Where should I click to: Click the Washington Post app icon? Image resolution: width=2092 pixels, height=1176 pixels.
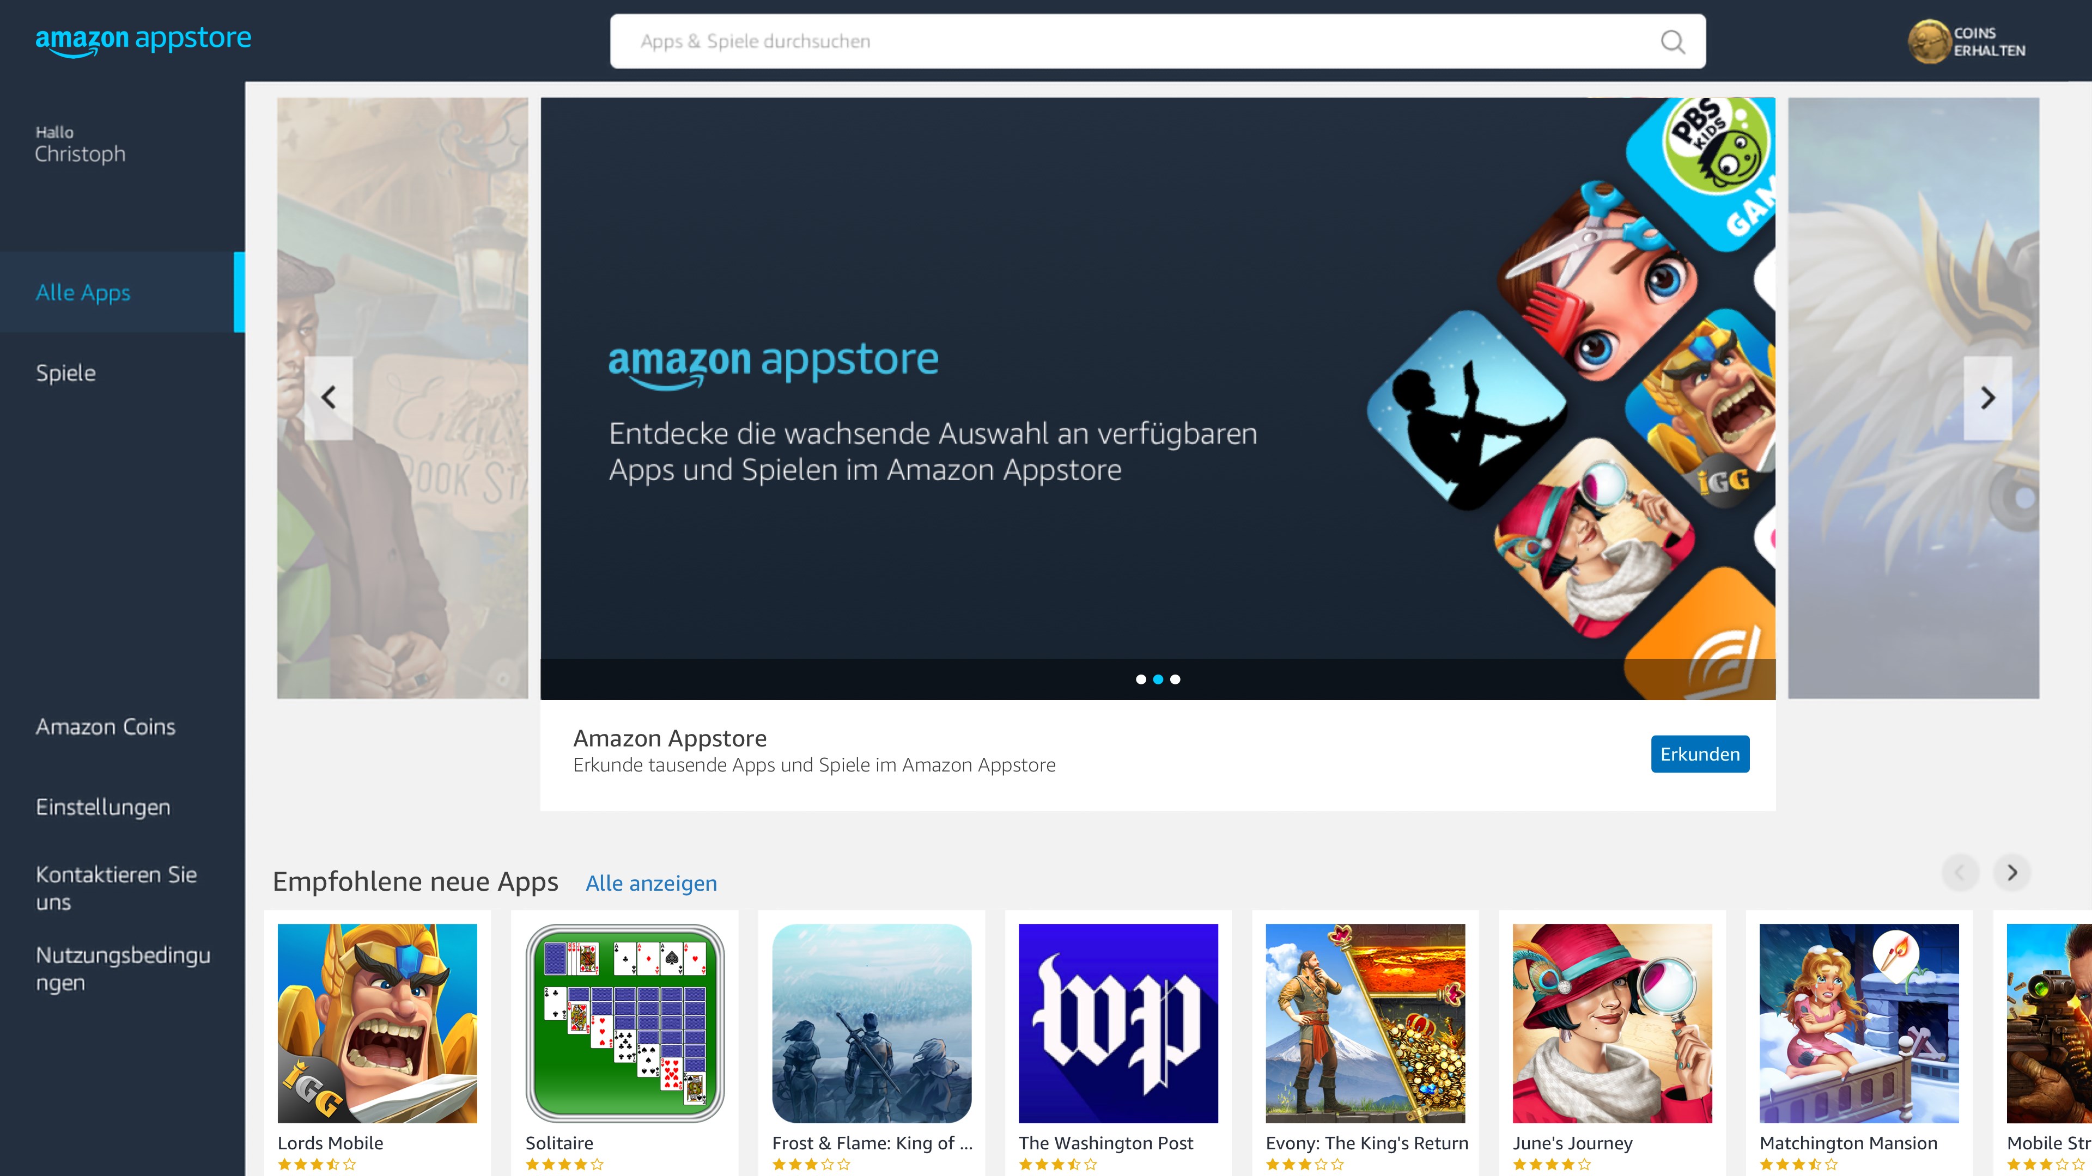tap(1118, 1022)
